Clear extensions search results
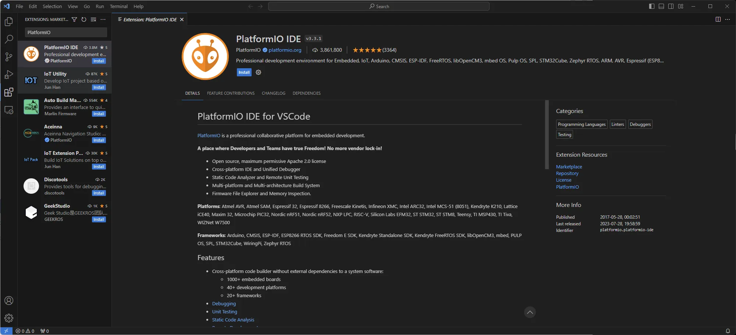The width and height of the screenshot is (736, 335). (x=93, y=19)
